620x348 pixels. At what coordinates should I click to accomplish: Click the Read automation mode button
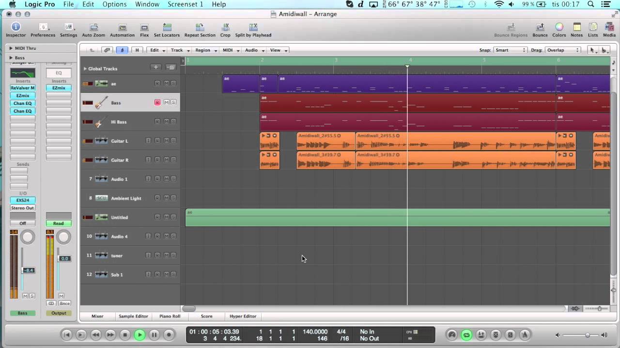(x=59, y=223)
